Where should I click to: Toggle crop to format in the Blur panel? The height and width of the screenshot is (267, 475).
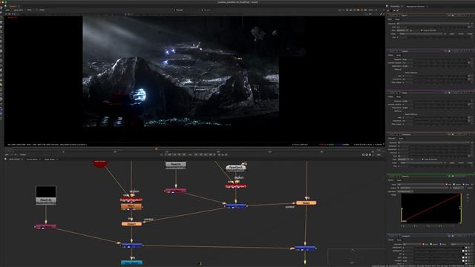tap(422, 30)
